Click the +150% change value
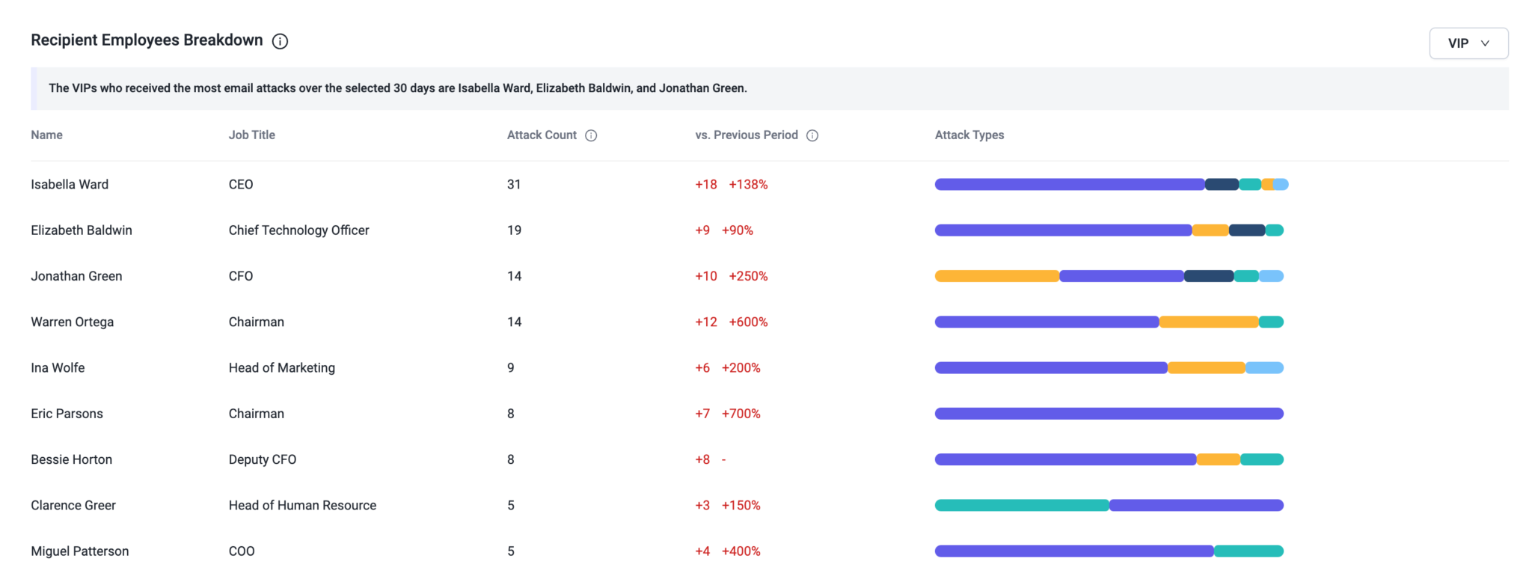Viewport: 1532px width, 588px height. [741, 505]
